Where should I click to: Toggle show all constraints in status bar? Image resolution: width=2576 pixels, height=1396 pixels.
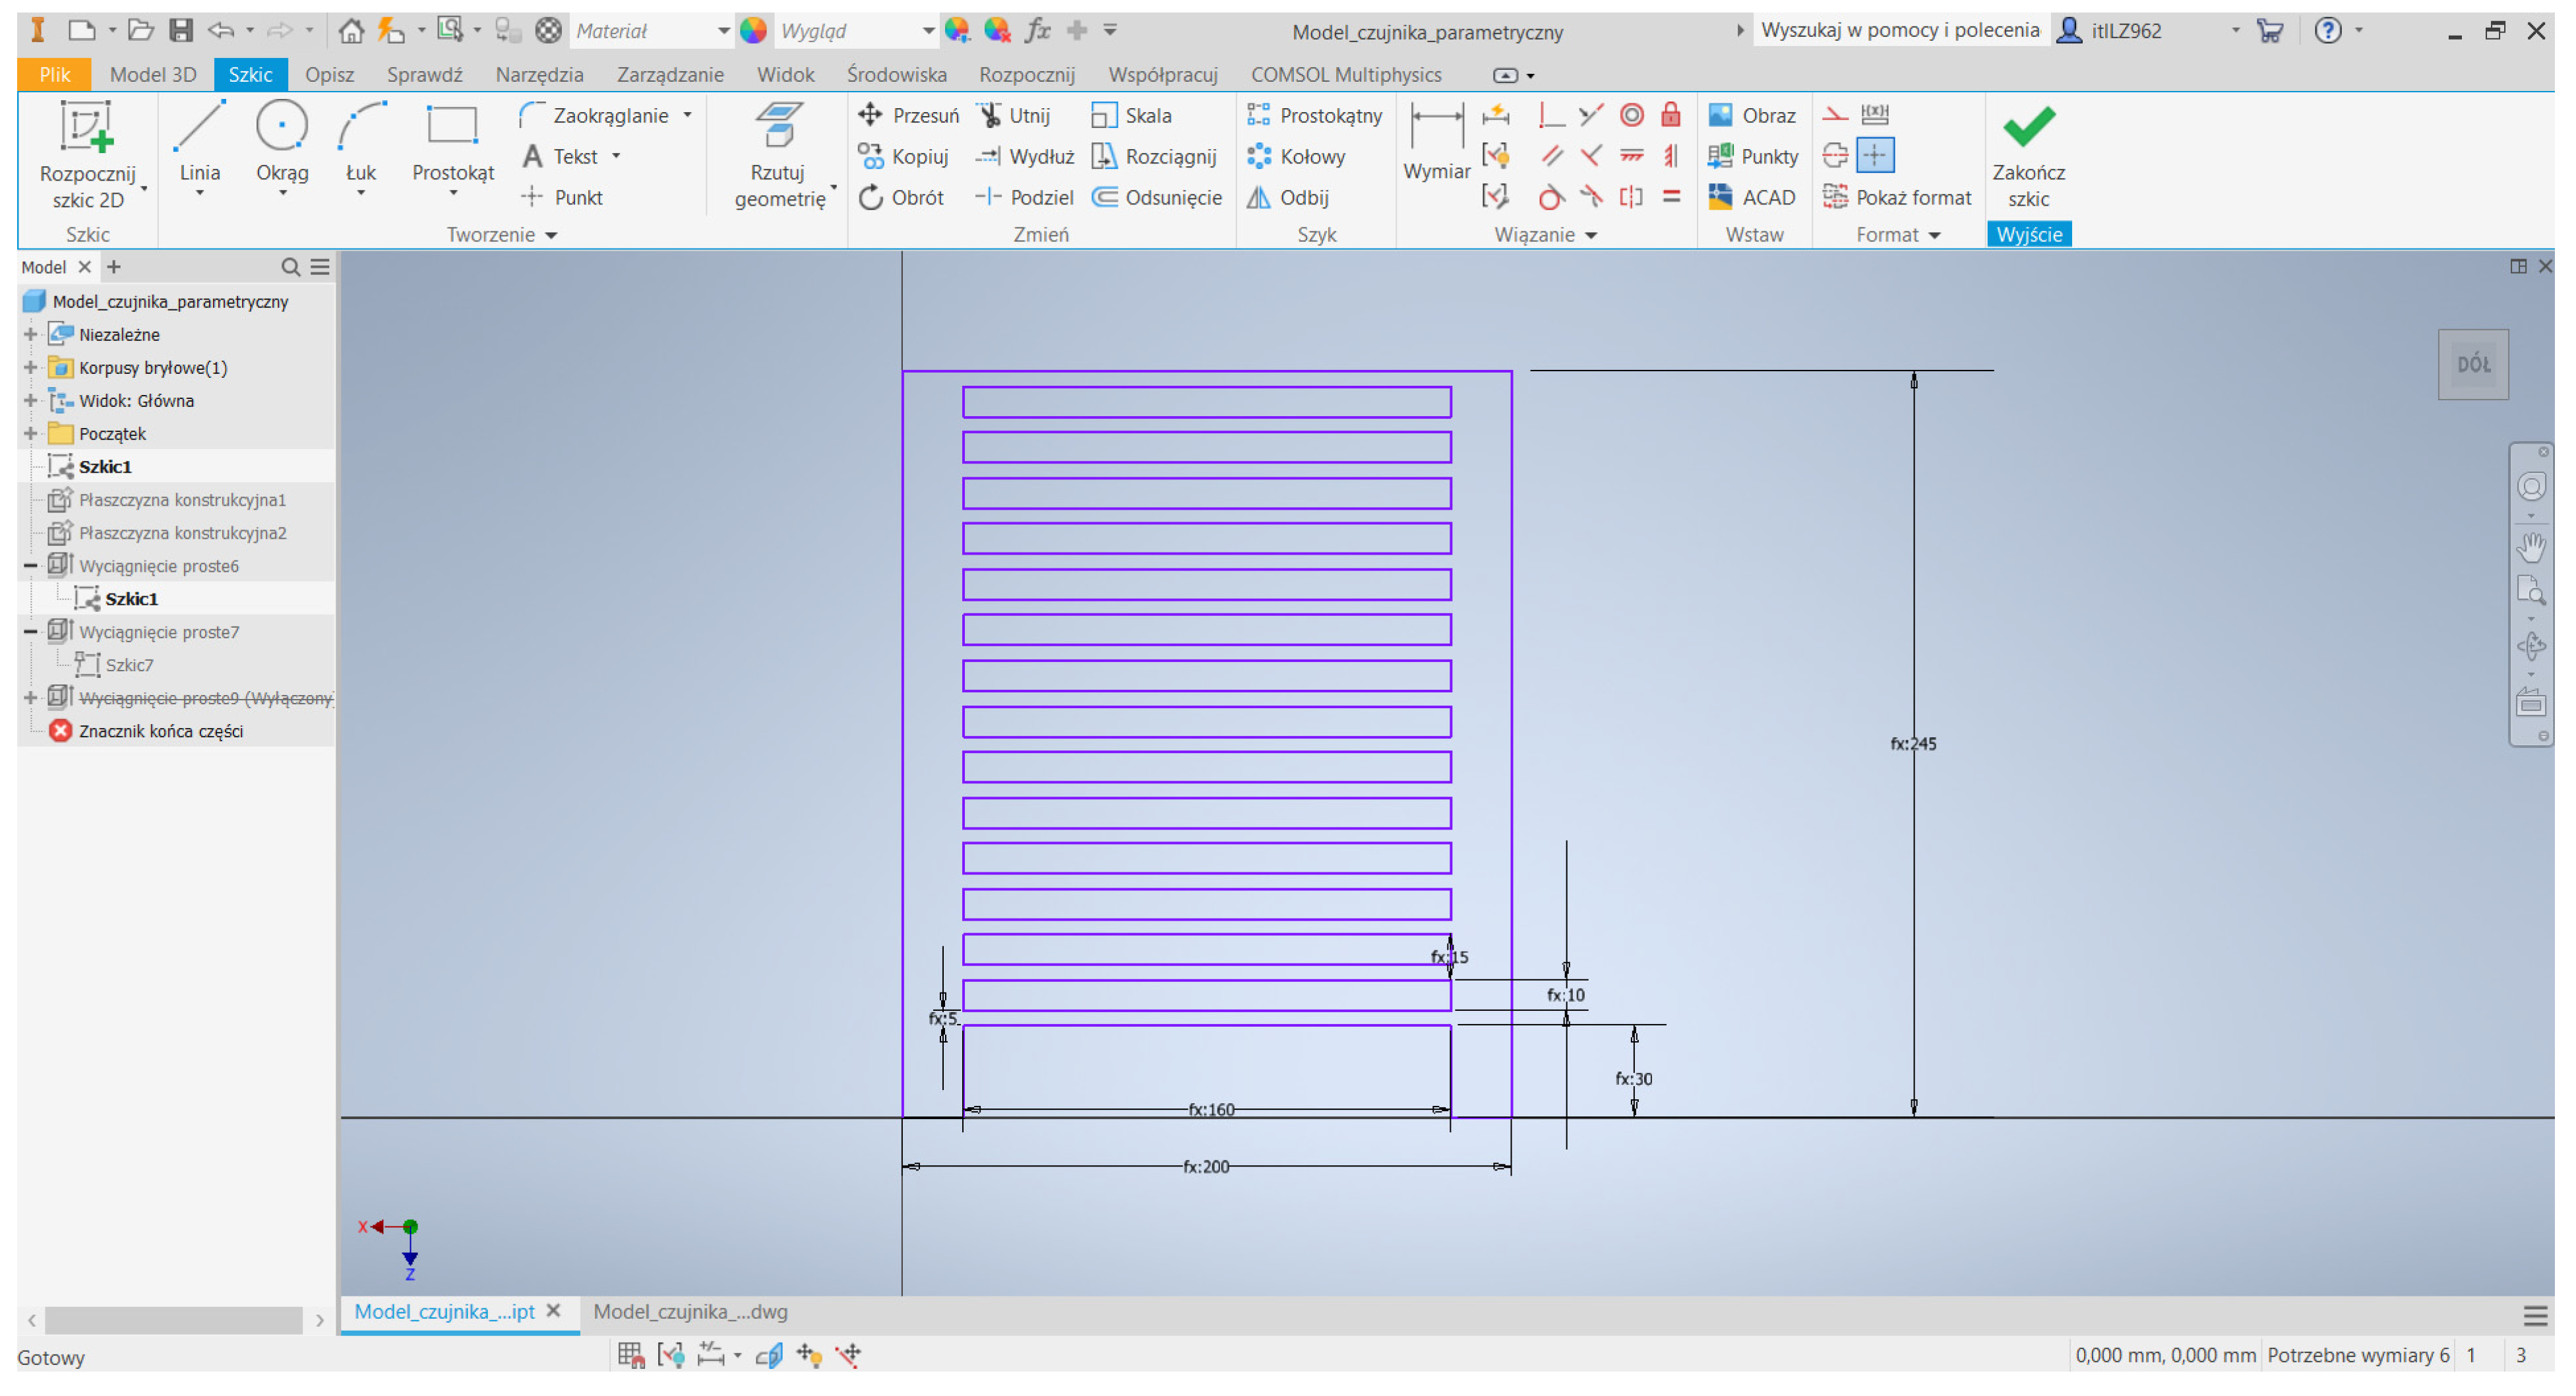point(671,1355)
